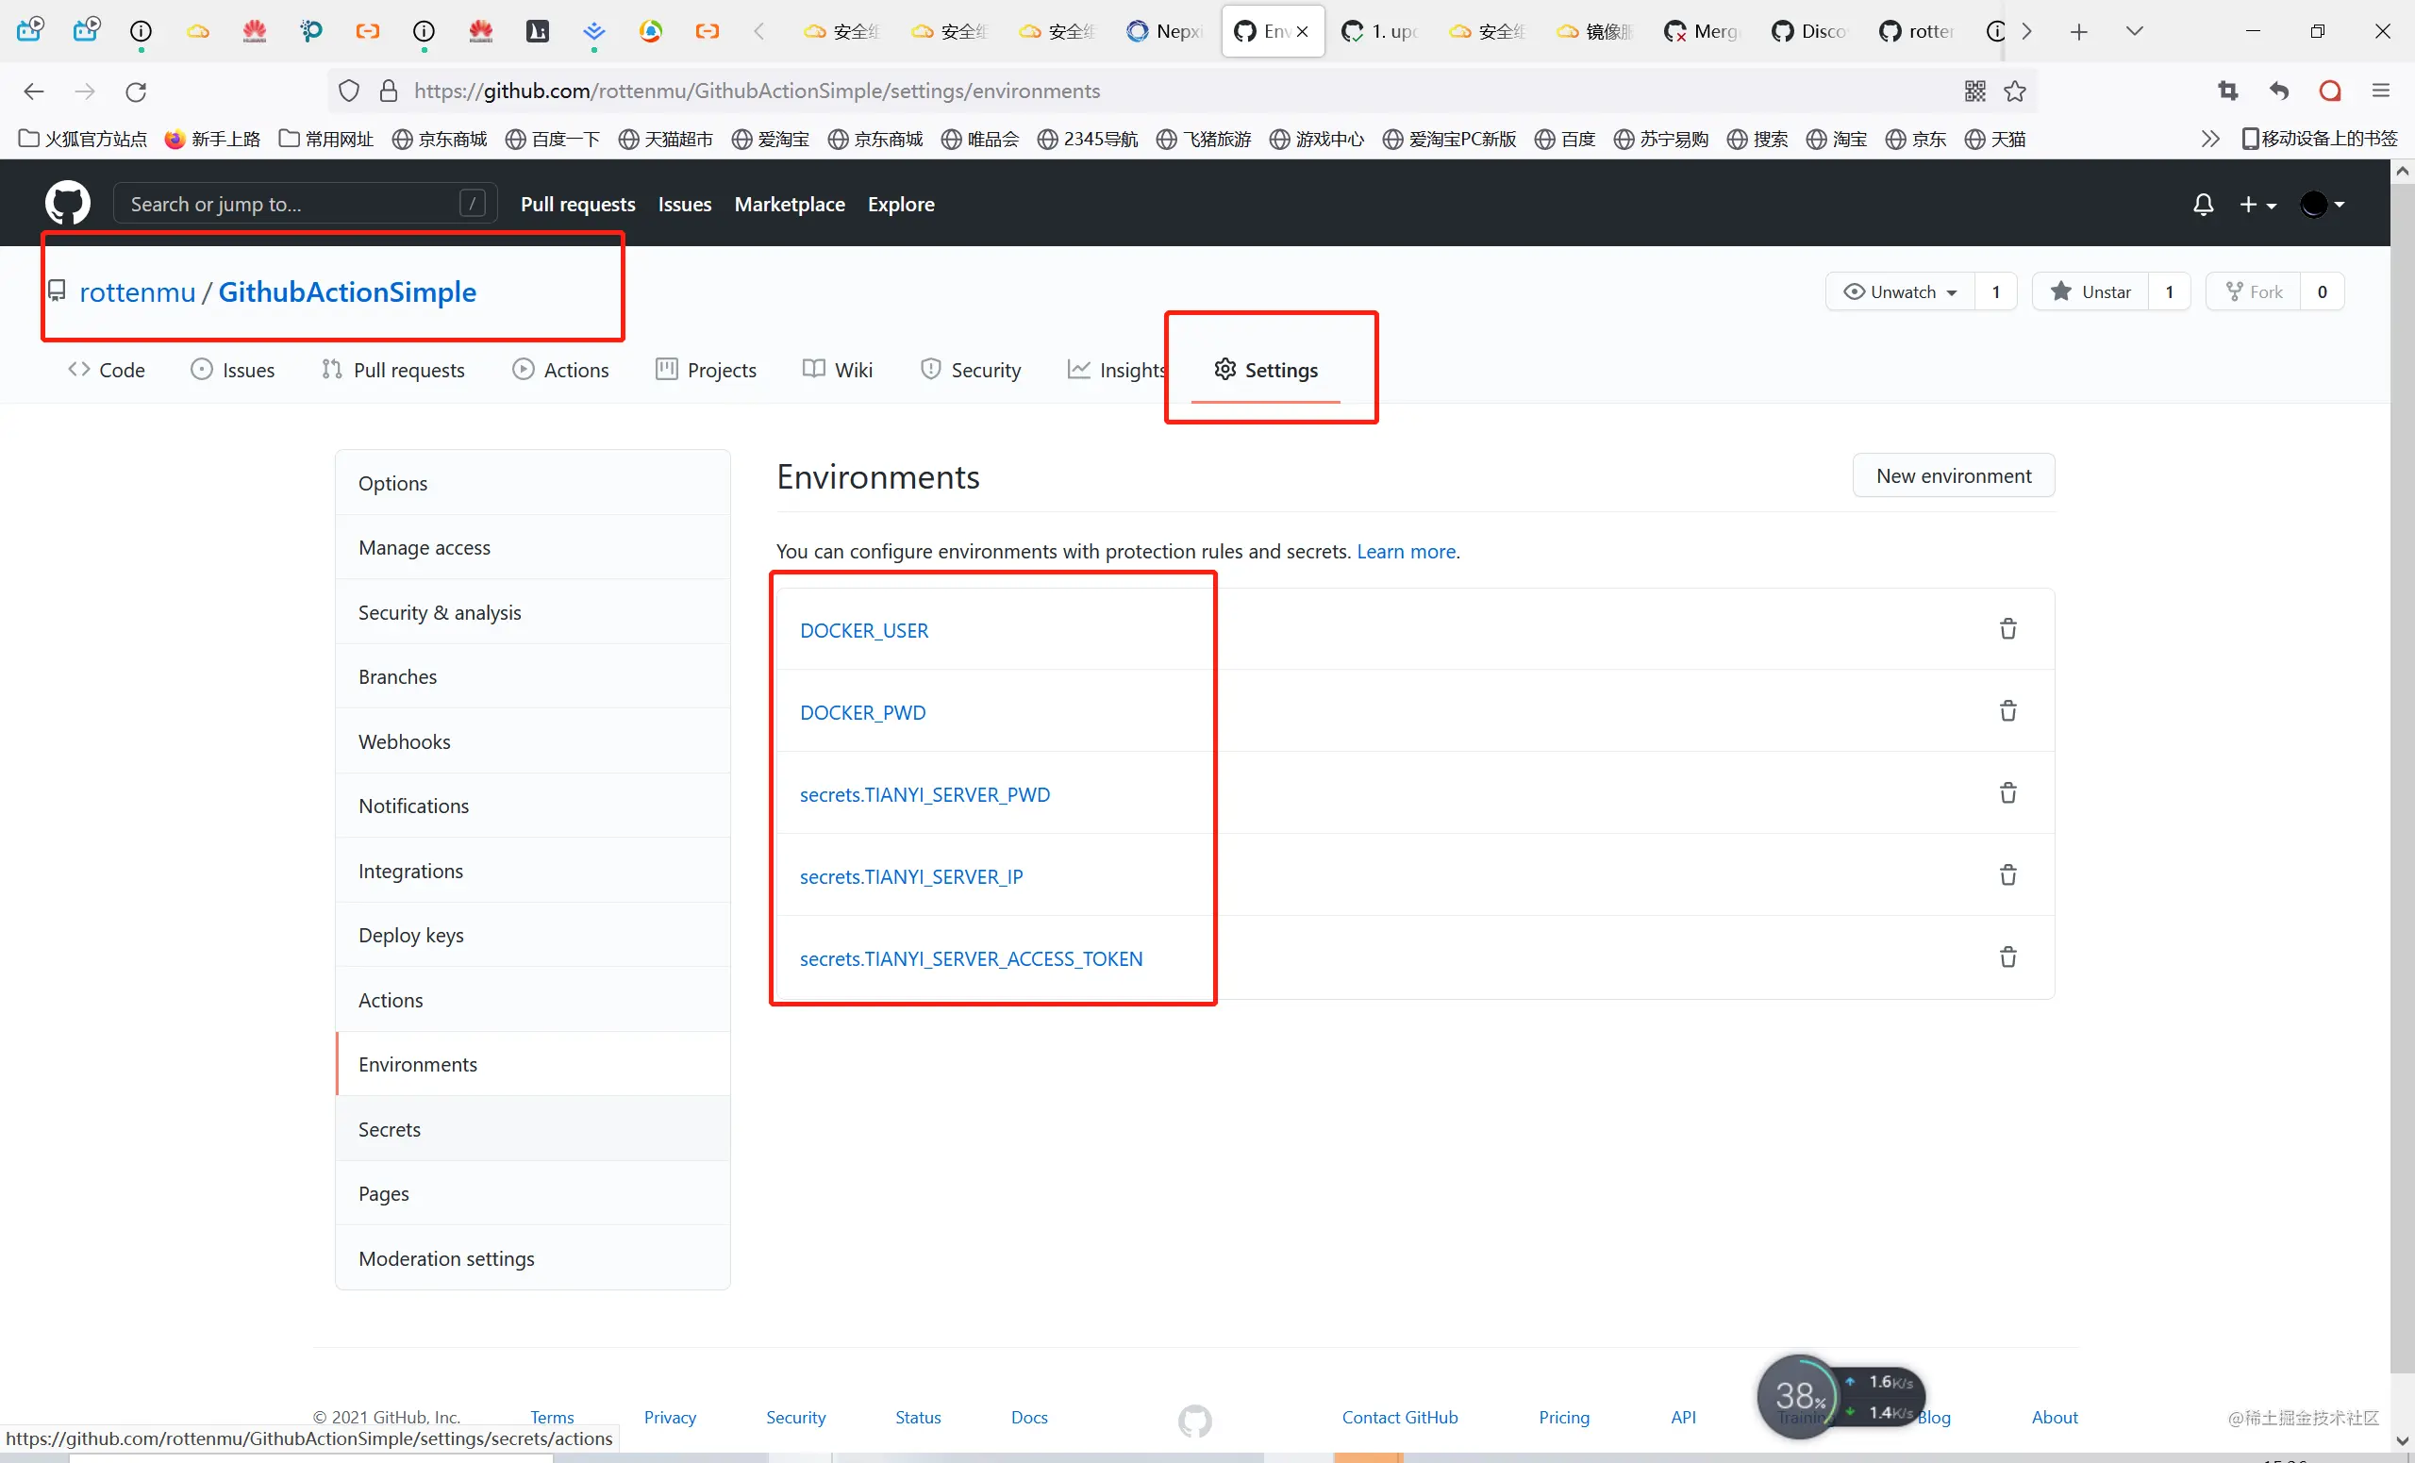Reload the page with the refresh icon
Screen dimensions: 2415x1463
pyautogui.click(x=136, y=91)
